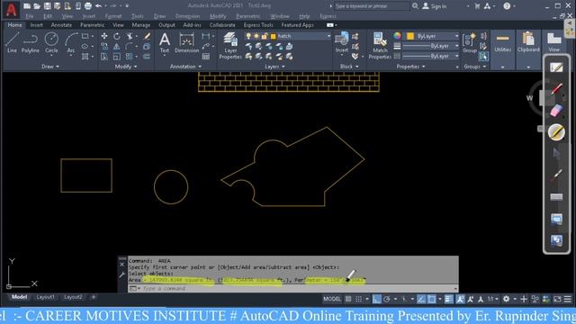Select the Arc tool
The height and width of the screenshot is (324, 576).
[x=71, y=42]
